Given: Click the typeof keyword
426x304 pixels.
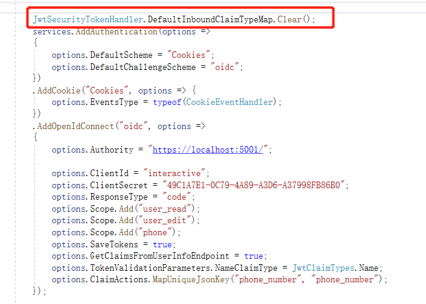Looking at the screenshot, I should [167, 102].
